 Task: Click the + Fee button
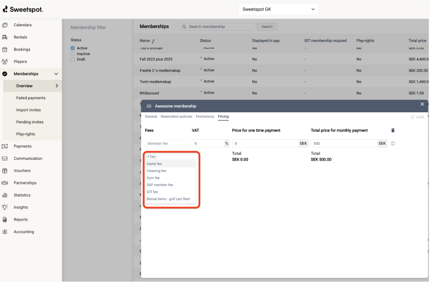pos(151,157)
